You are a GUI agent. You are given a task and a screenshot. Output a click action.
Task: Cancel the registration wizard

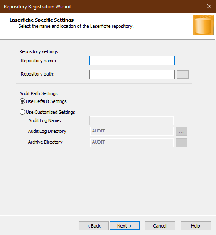click(x=160, y=226)
